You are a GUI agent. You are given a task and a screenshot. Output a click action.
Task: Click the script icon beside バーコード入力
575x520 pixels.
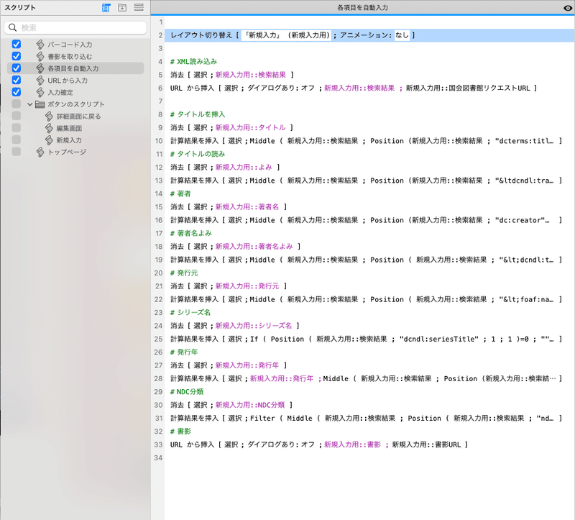click(40, 45)
